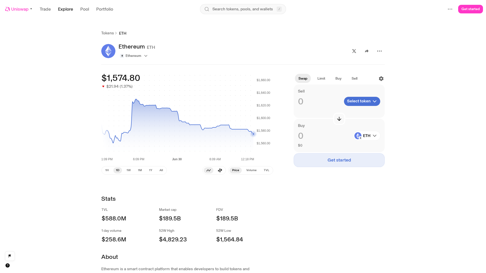Switch to candlestick chart view

point(220,170)
